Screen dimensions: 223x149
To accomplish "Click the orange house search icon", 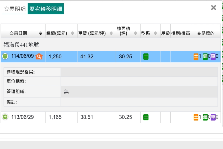I will 39,56.
